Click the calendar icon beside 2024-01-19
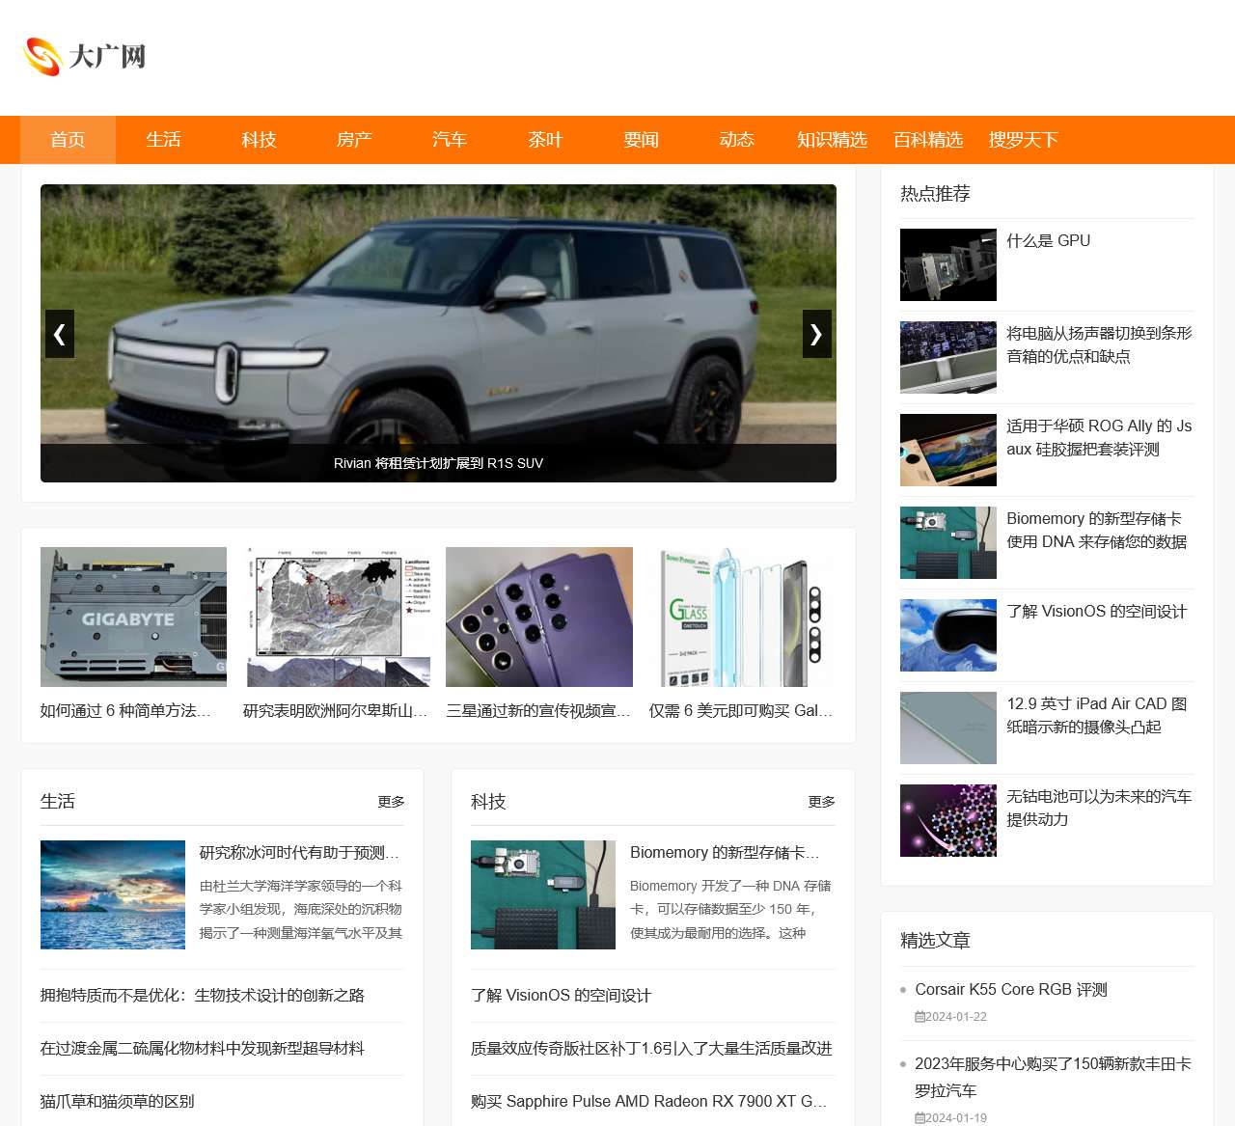1235x1126 pixels. [919, 1118]
